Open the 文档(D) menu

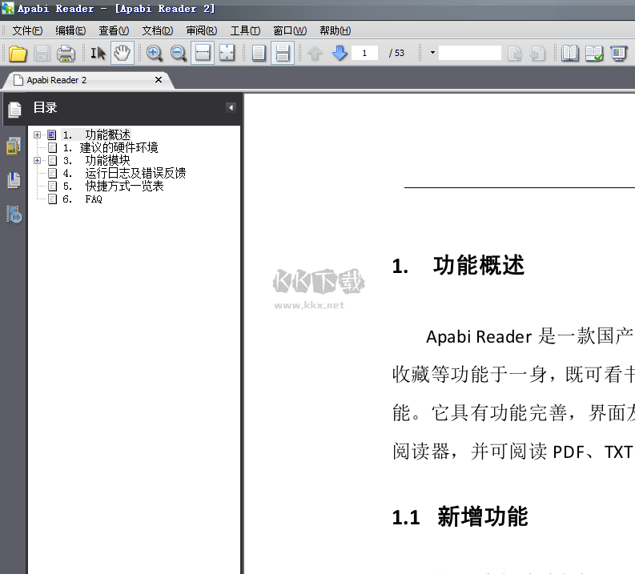tap(158, 30)
